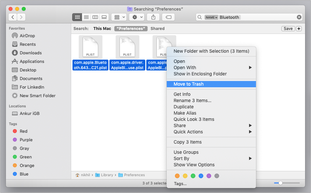Choose Use Groups

pyautogui.click(x=211, y=152)
